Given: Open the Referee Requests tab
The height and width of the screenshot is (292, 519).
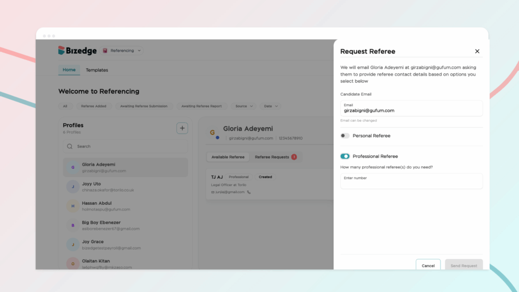Looking at the screenshot, I should [275, 157].
